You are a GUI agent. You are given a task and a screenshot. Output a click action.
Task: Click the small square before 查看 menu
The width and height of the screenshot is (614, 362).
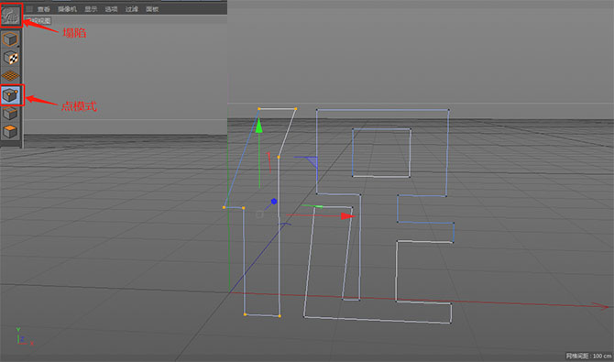(x=29, y=9)
